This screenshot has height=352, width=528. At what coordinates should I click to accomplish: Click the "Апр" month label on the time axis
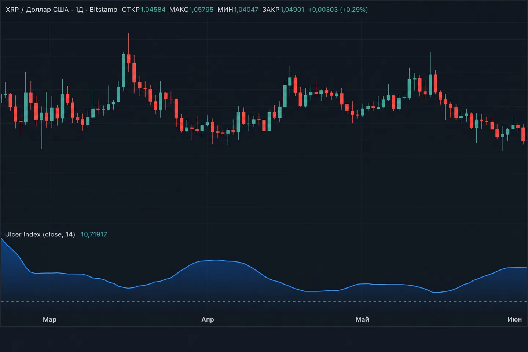(208, 319)
